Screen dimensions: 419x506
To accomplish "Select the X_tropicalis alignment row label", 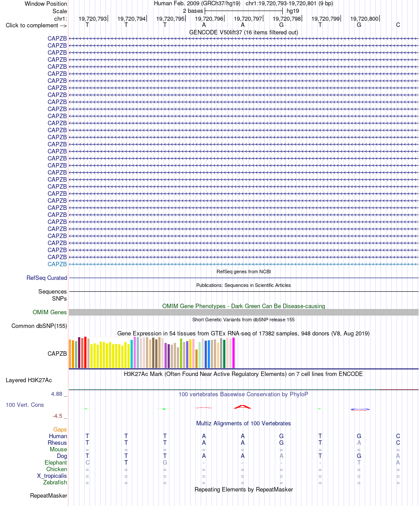I will click(52, 476).
